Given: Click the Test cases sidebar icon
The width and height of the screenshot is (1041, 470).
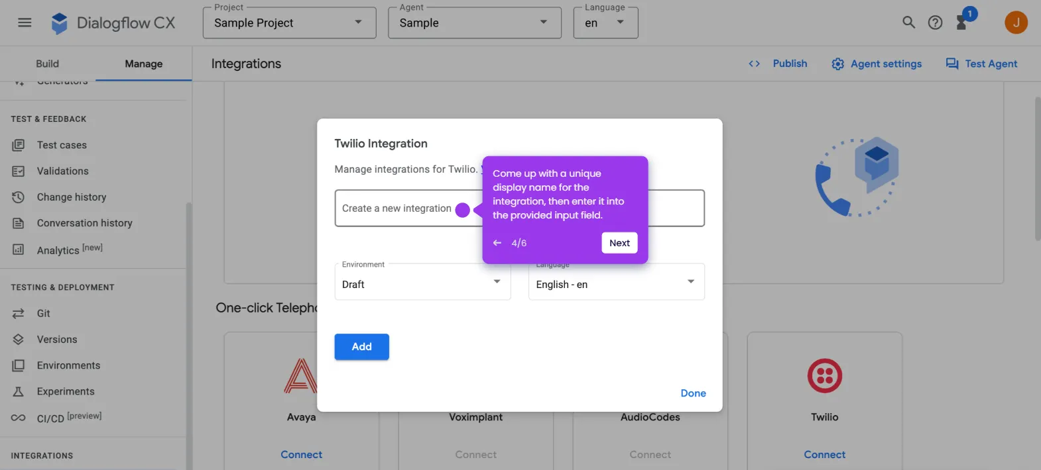Looking at the screenshot, I should pos(19,145).
